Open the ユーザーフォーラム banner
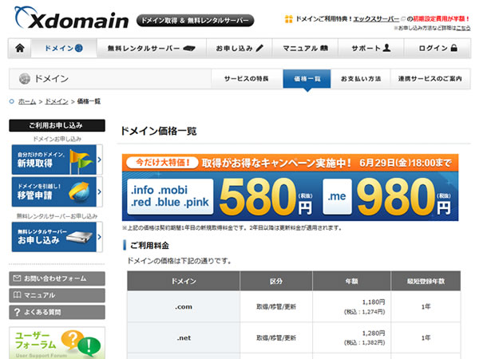The image size is (479, 359). 57,343
